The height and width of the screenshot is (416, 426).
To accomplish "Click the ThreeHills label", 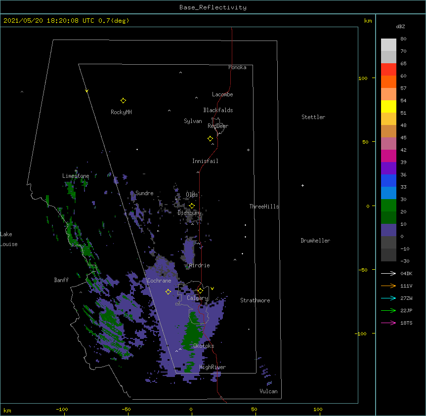I will [x=264, y=207].
